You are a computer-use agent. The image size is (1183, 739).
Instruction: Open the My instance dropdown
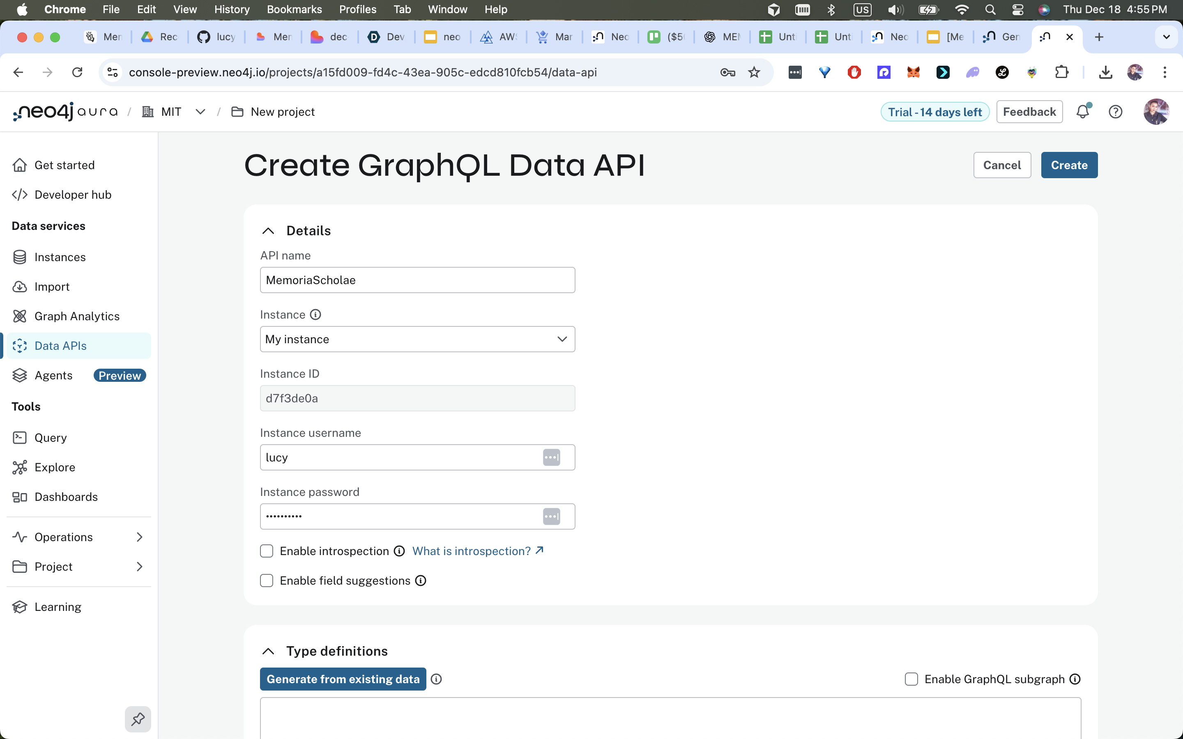(417, 339)
